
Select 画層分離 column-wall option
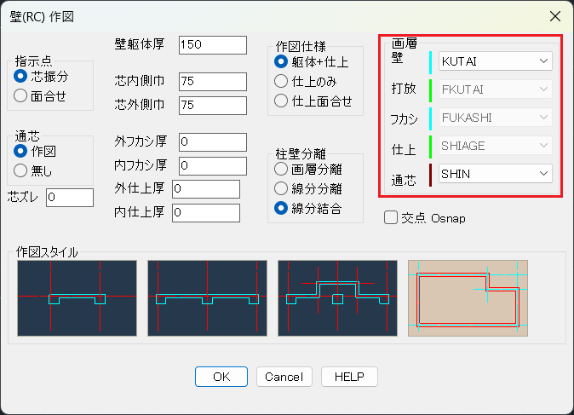point(281,169)
